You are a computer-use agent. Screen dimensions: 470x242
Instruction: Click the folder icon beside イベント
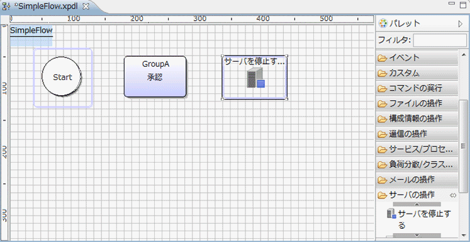(x=382, y=57)
